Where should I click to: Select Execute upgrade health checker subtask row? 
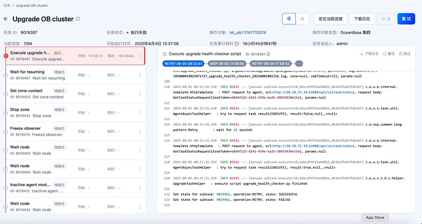[x=75, y=56]
